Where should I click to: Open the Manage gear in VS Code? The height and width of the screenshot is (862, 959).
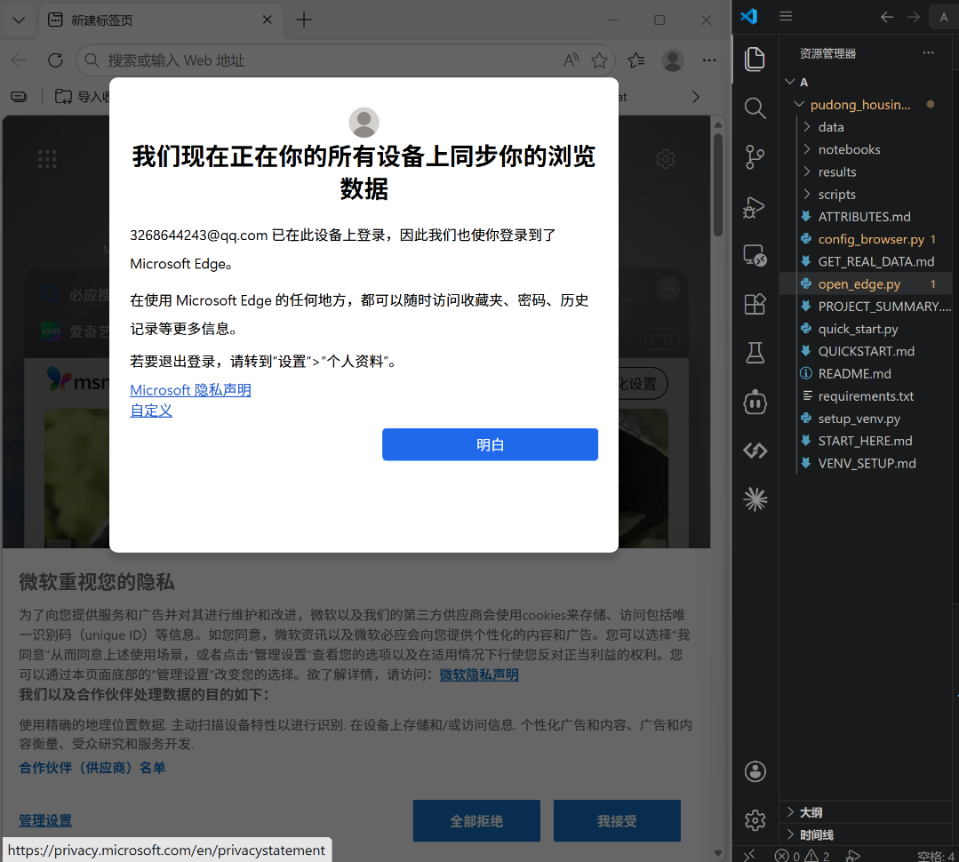pos(755,820)
